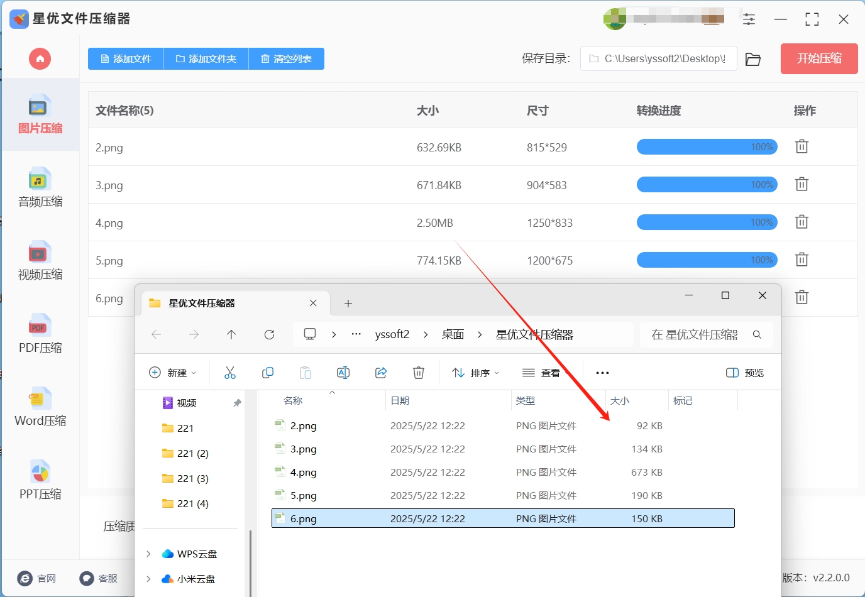Open 官网 official website link
Viewport: 865px width, 597px height.
[x=36, y=578]
